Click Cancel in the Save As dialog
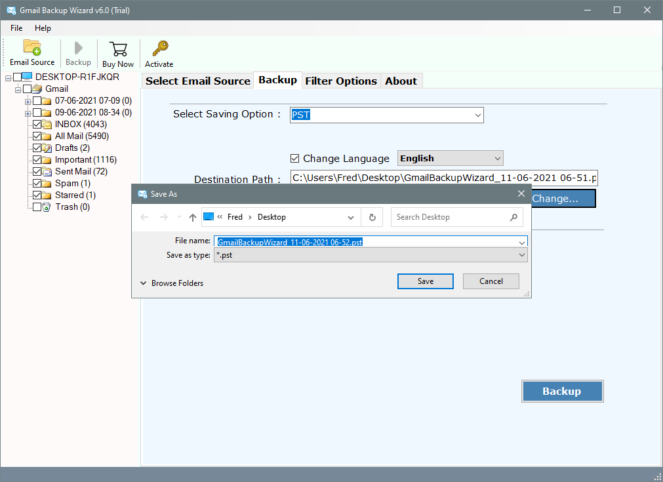The image size is (663, 482). [491, 281]
